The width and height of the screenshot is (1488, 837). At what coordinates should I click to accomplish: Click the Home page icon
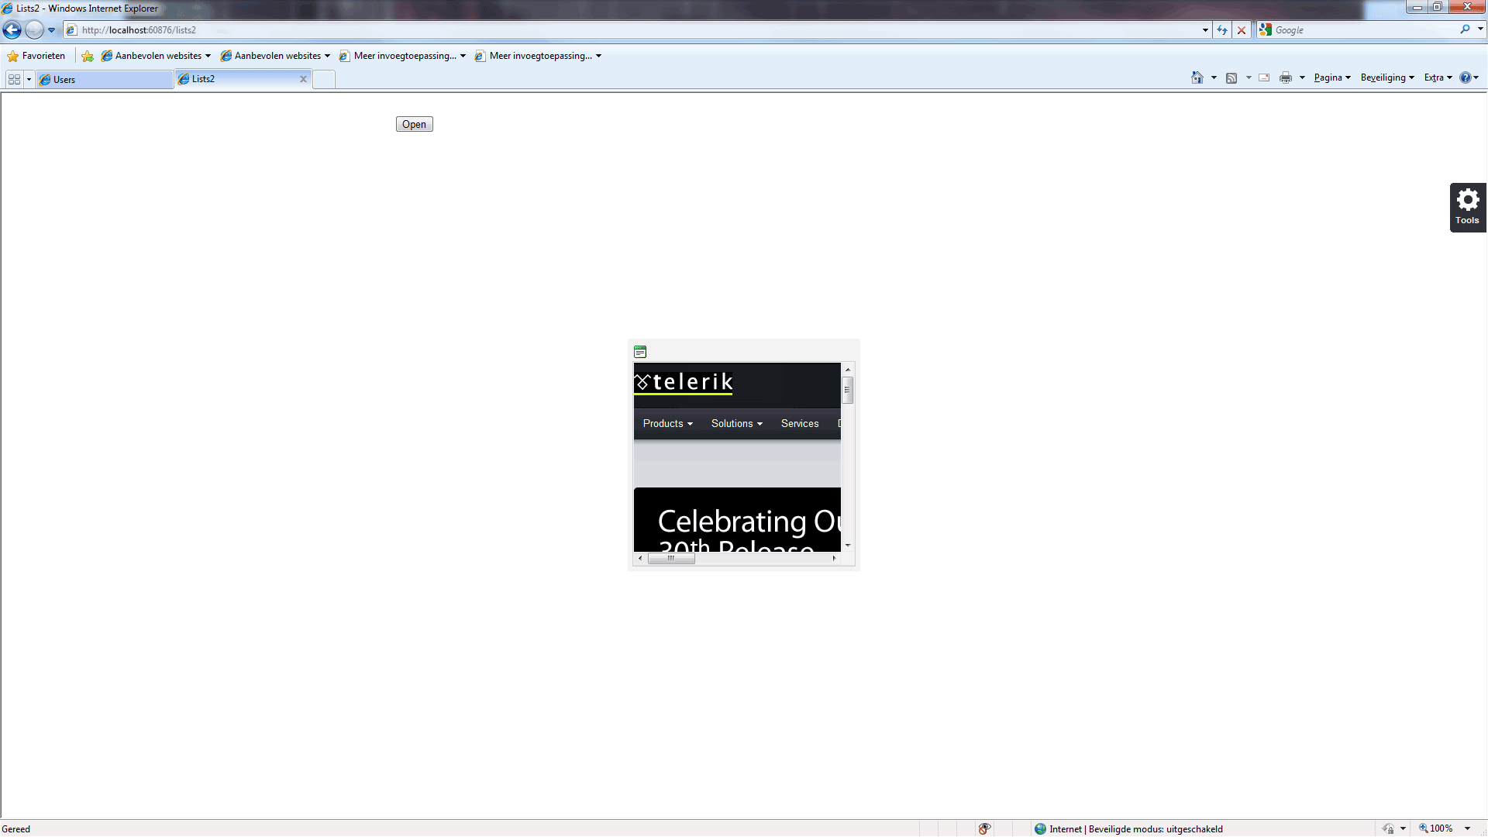tap(1197, 77)
